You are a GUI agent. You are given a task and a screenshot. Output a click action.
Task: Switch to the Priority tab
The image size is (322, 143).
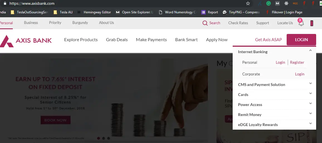(55, 23)
